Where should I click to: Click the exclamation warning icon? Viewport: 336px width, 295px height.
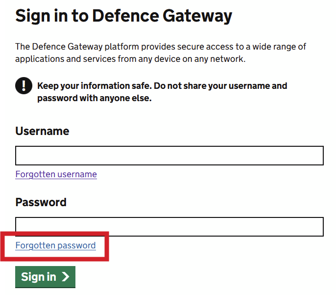click(x=24, y=86)
